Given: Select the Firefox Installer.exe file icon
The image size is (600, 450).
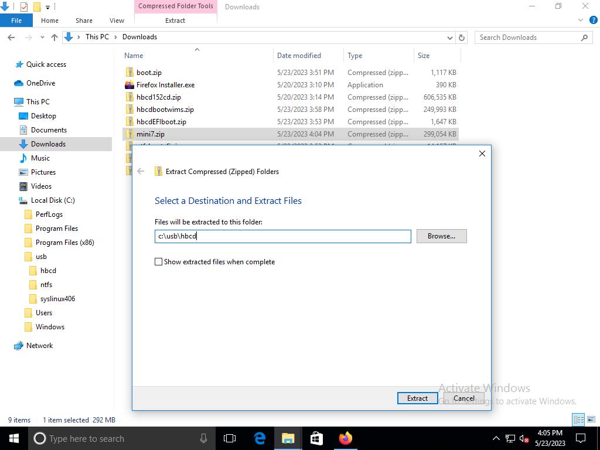Looking at the screenshot, I should [129, 85].
